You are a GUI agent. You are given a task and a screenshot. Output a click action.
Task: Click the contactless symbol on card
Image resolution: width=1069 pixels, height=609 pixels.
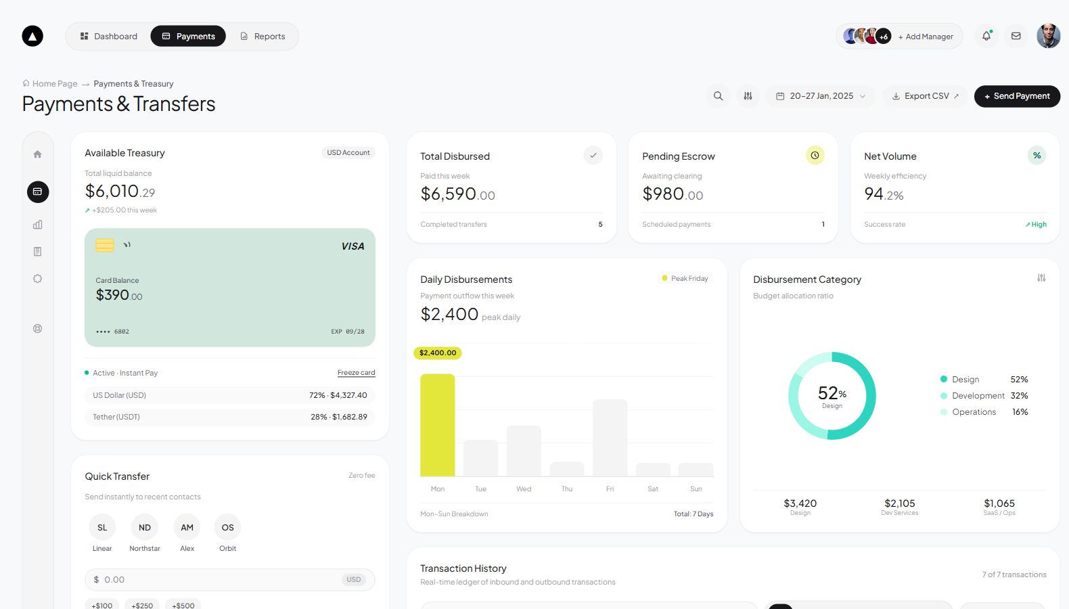tap(127, 245)
